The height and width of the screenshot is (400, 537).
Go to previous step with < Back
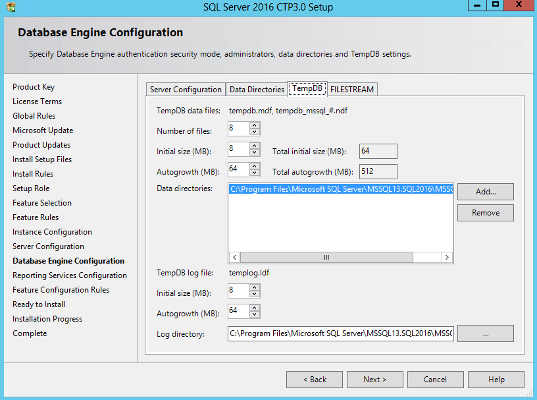coord(314,380)
